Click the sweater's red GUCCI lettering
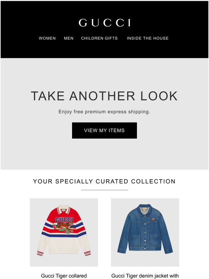209x279 pixels. tap(64, 220)
